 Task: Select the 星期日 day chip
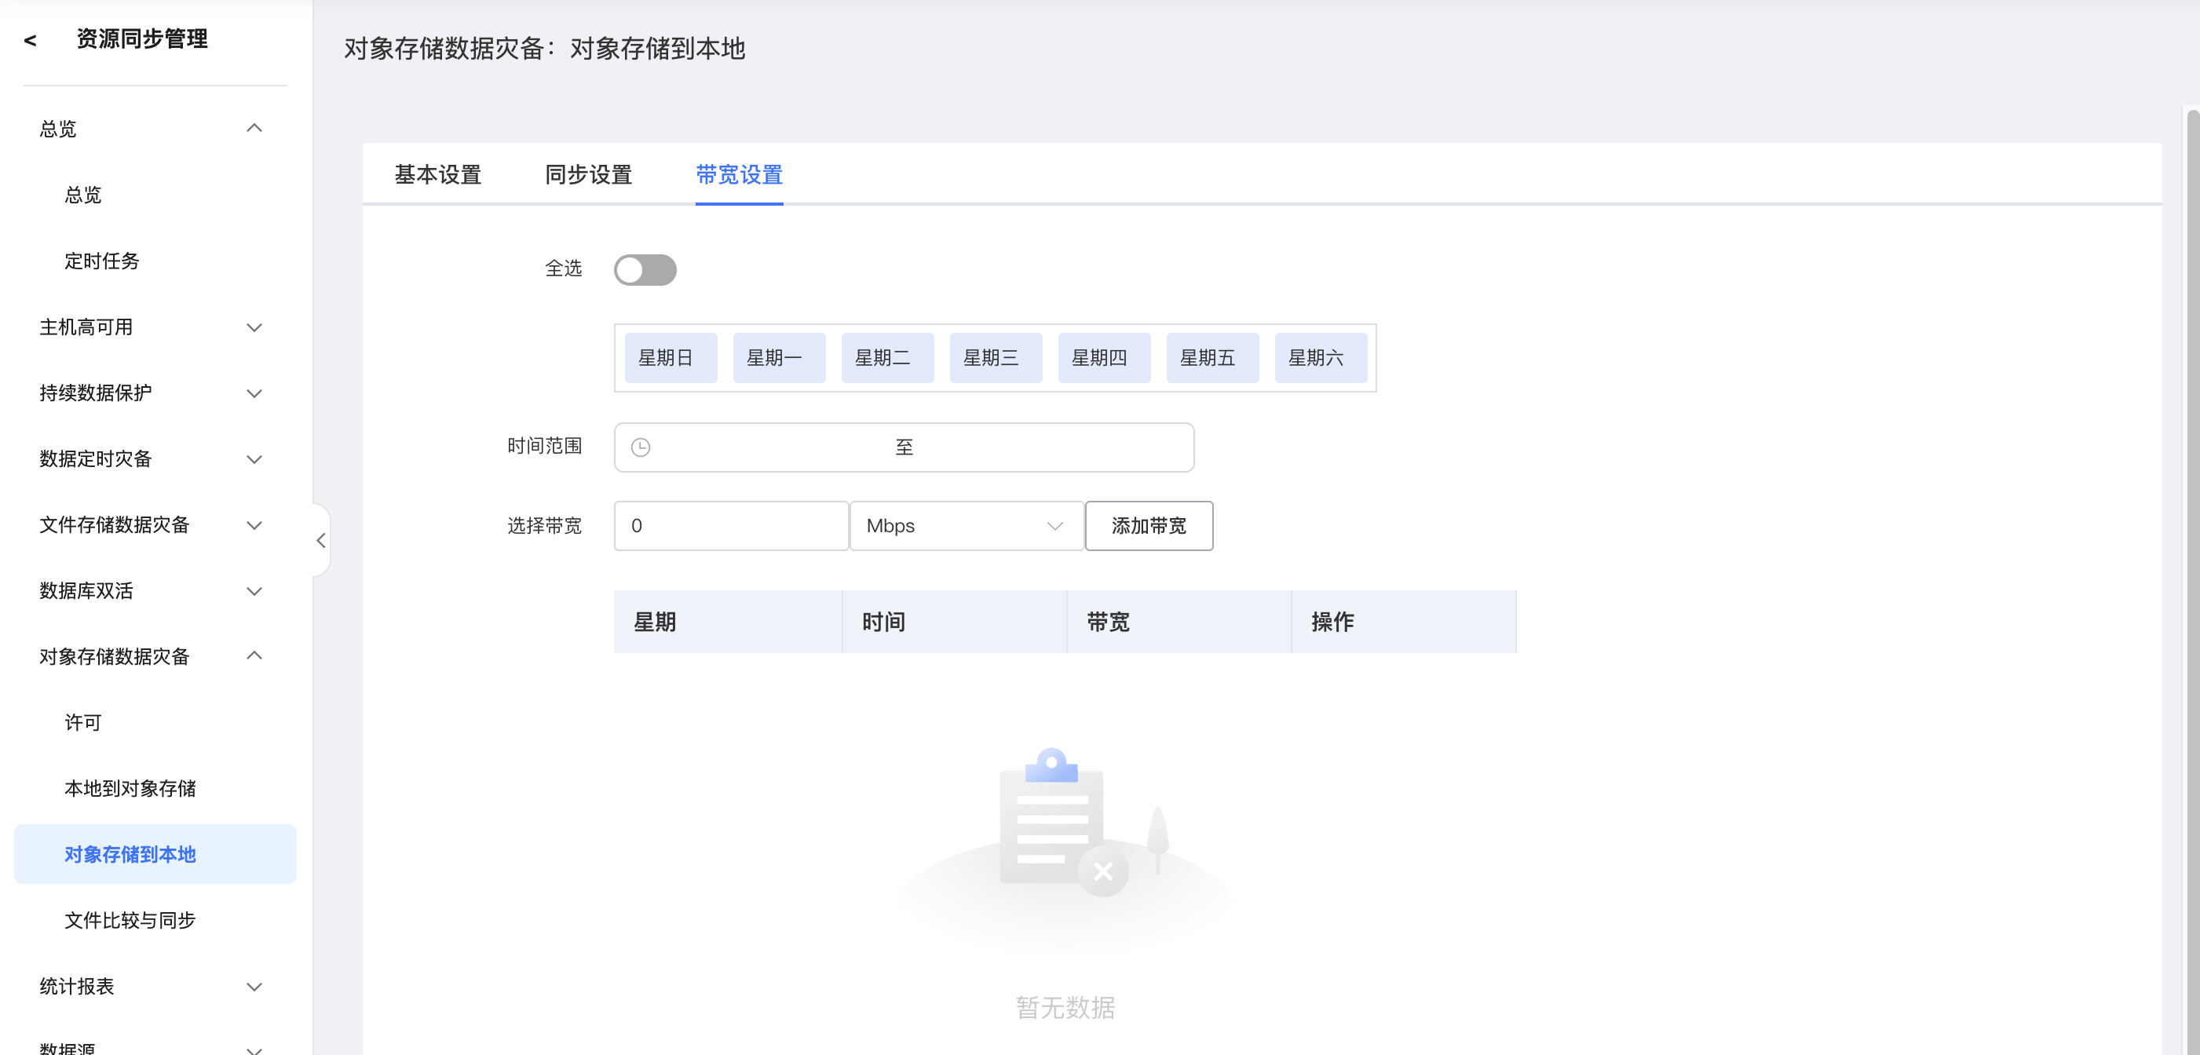[671, 358]
